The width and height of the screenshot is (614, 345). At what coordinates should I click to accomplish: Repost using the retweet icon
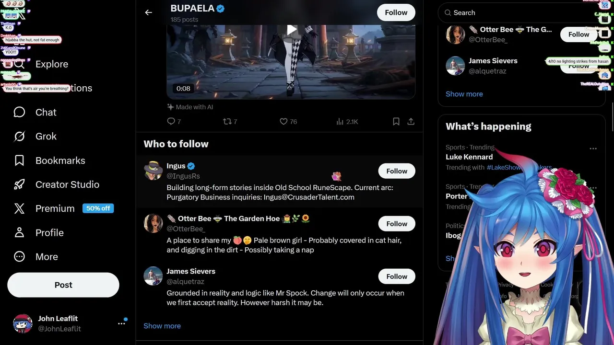pos(227,121)
